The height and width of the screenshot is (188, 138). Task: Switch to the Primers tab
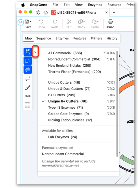coord(96,39)
